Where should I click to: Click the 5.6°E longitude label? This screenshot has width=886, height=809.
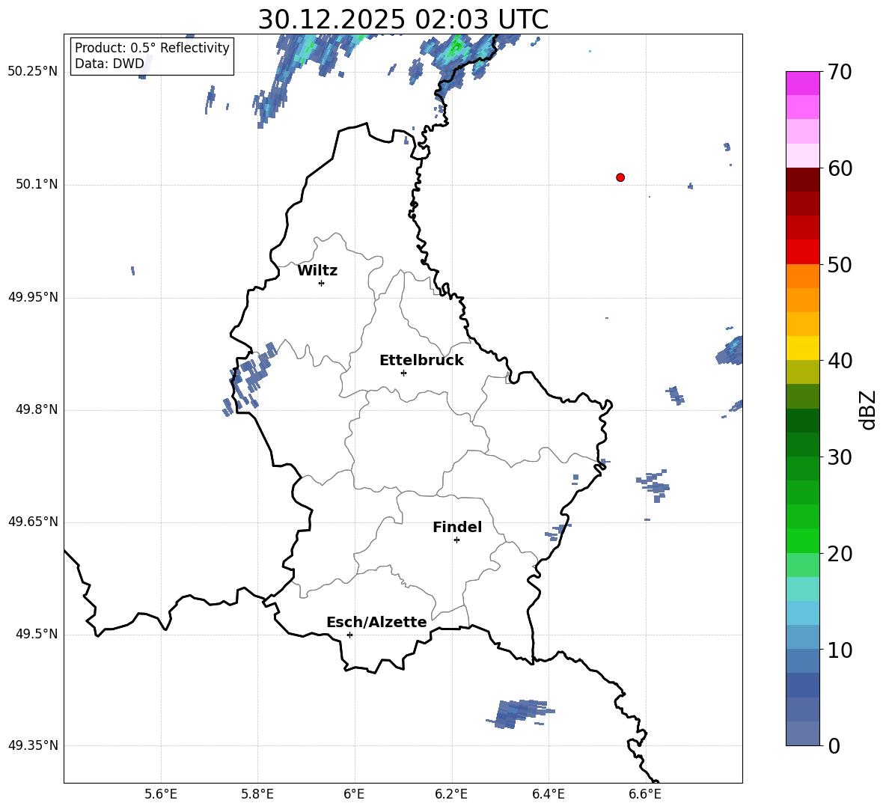pos(161,794)
